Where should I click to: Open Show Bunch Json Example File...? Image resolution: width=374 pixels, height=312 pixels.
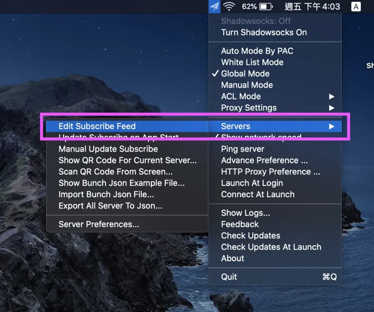coord(127,183)
